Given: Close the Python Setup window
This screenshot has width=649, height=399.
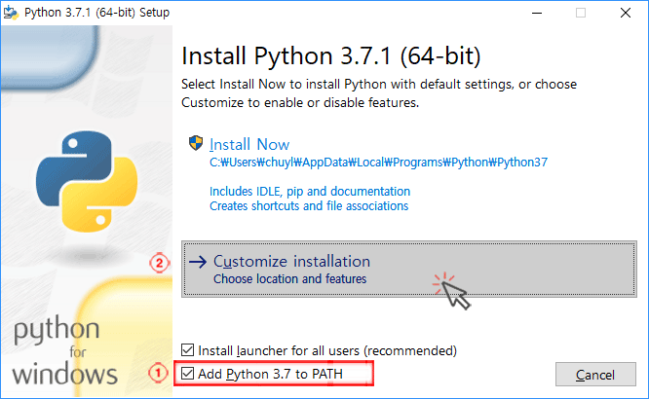Looking at the screenshot, I should point(626,13).
